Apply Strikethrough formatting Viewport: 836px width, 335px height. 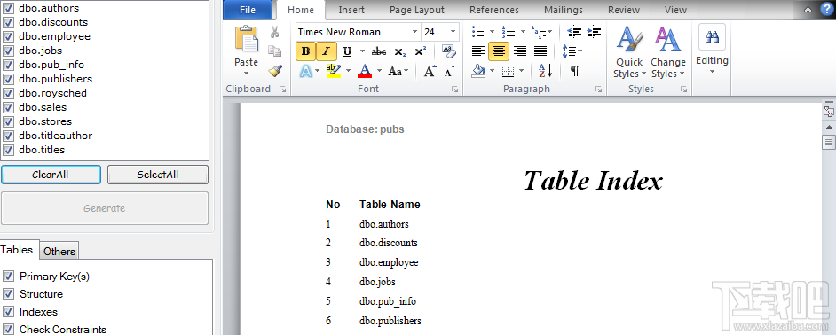click(x=379, y=51)
